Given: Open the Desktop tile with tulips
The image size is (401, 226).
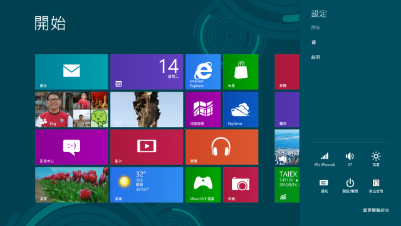Looking at the screenshot, I should point(71,185).
